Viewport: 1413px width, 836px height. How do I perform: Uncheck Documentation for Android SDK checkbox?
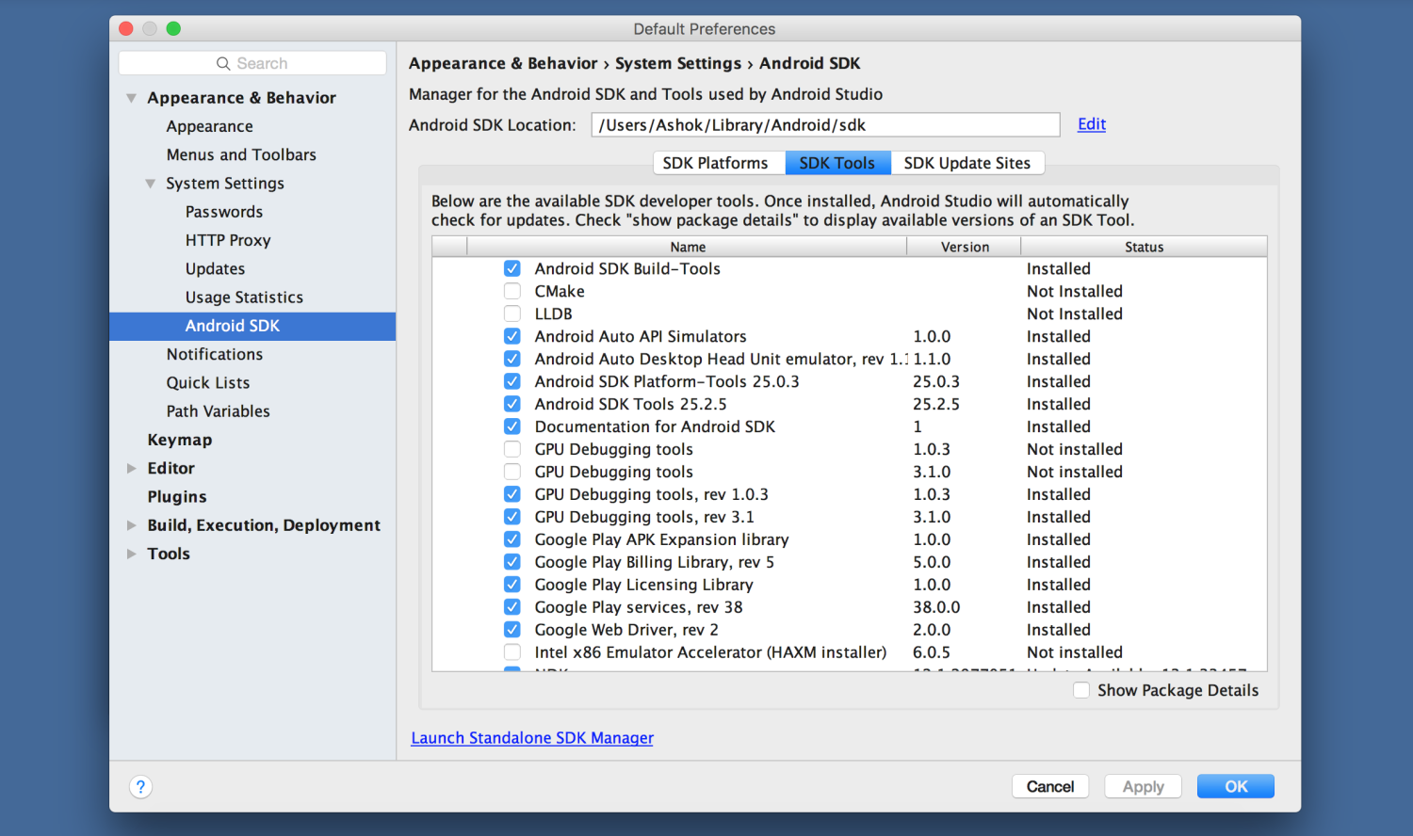512,427
